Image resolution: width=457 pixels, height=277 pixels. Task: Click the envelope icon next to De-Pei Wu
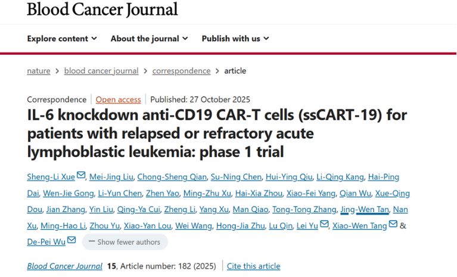coord(71,240)
